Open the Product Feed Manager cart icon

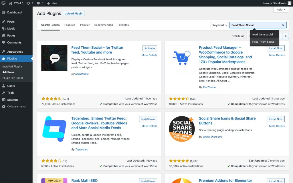(182, 58)
